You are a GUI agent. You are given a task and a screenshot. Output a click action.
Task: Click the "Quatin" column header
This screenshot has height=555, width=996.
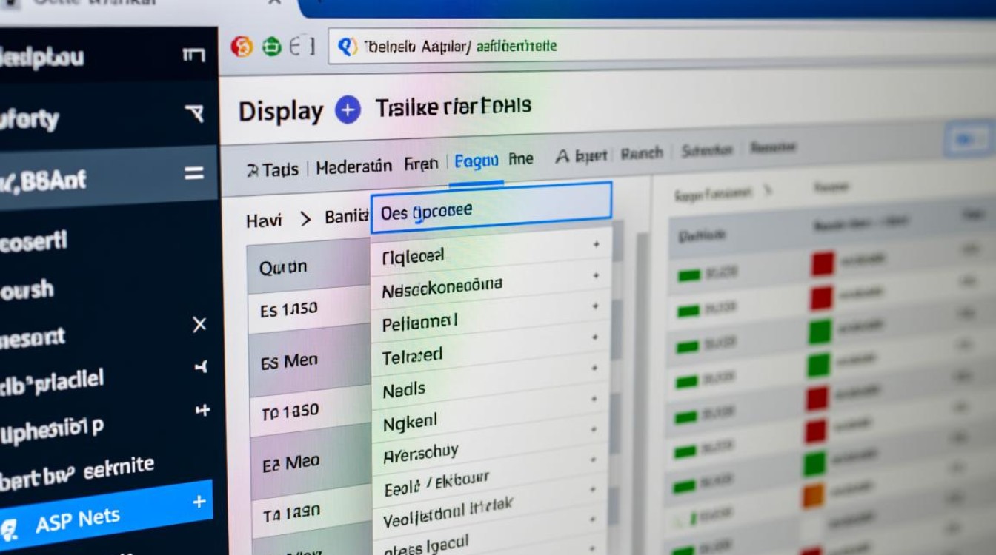point(308,268)
